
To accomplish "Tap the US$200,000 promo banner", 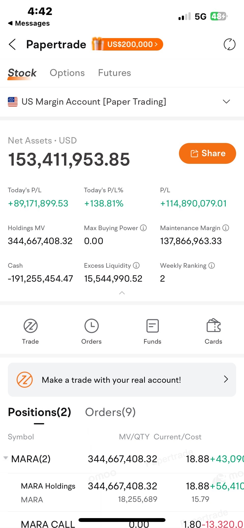I will [128, 44].
